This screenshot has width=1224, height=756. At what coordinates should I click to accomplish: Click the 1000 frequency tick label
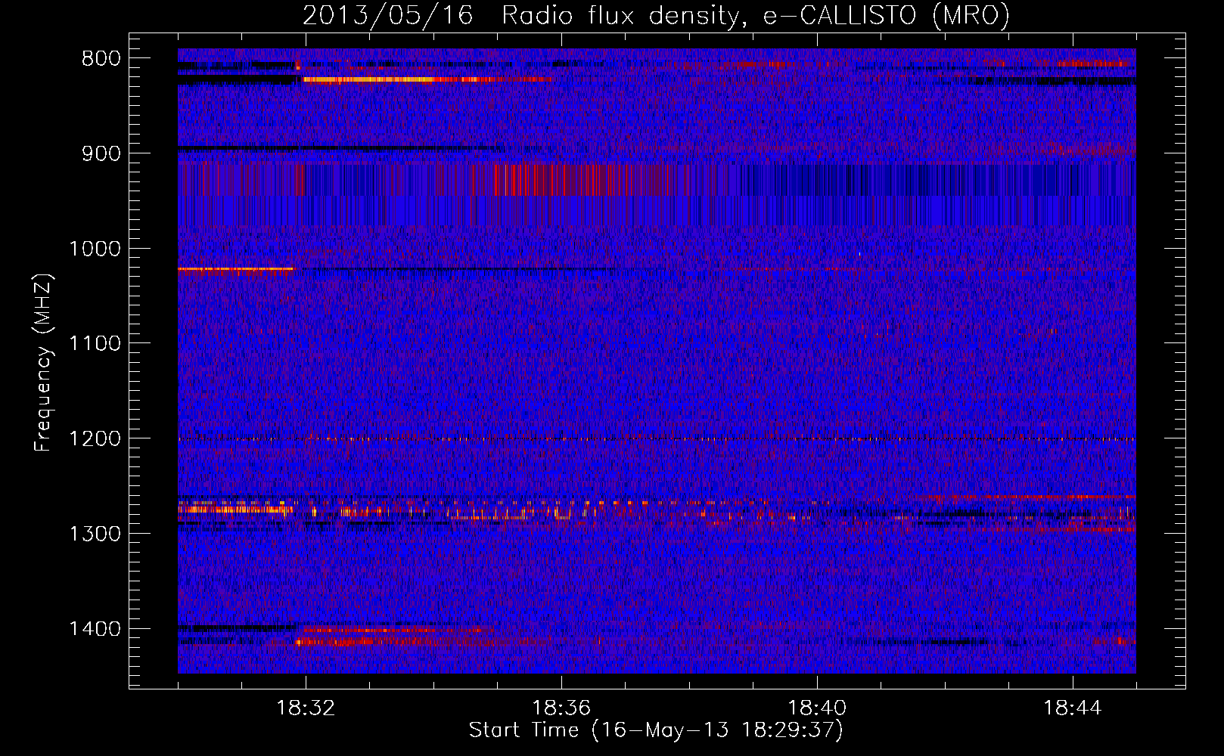95,249
